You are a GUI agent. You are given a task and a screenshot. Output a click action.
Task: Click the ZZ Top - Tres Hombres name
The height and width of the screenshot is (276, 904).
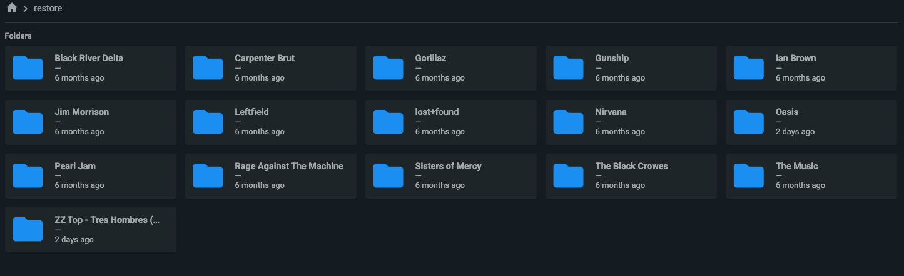107,220
